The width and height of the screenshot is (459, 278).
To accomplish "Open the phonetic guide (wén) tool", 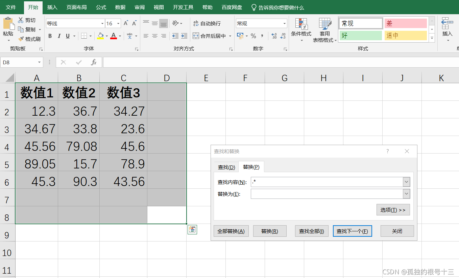I will tap(130, 36).
